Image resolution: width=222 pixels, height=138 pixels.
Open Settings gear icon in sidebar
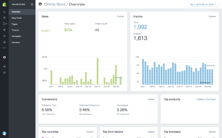click(x=5, y=73)
